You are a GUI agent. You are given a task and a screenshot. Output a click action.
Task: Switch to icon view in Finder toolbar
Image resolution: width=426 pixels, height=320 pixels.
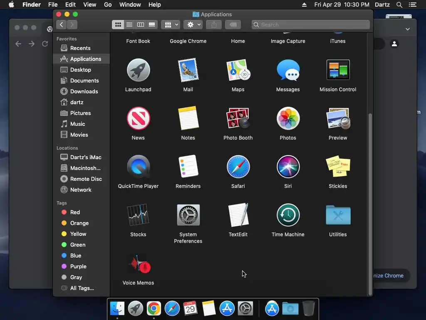[118, 25]
